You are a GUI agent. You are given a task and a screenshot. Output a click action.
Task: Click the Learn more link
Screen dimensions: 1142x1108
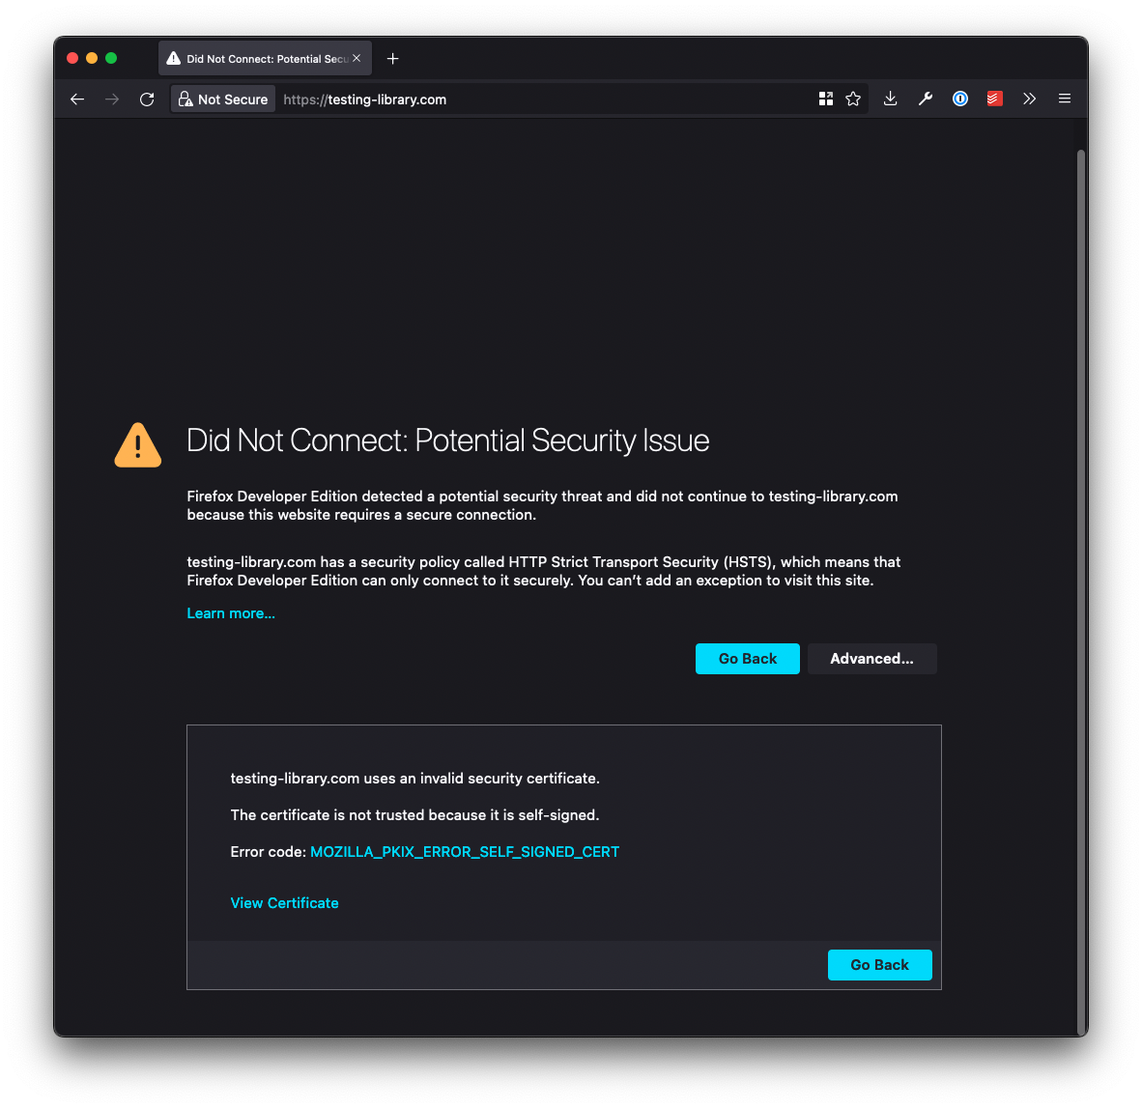[x=230, y=612]
